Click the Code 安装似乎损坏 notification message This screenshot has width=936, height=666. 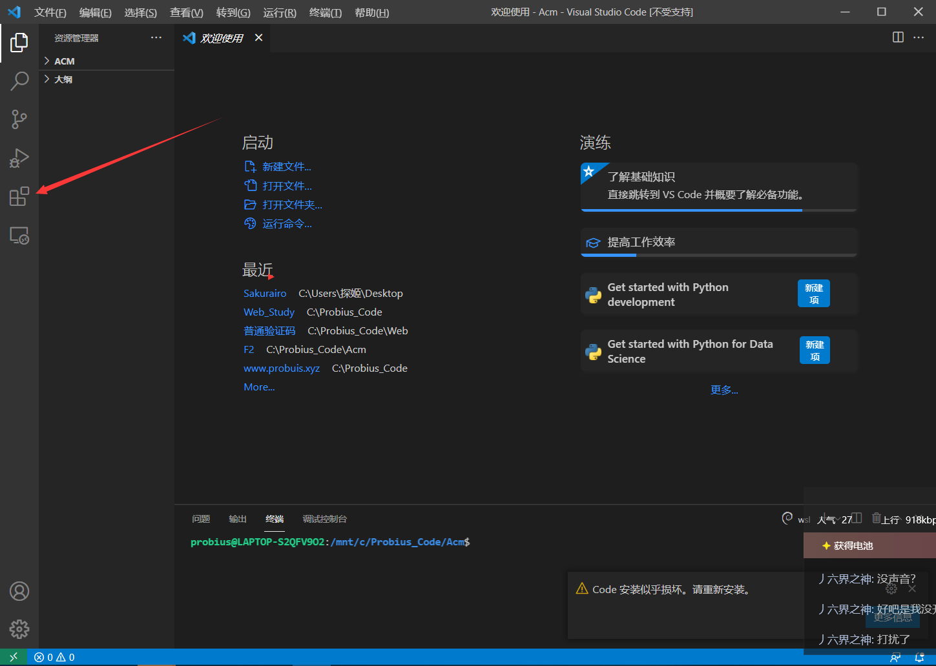(x=671, y=589)
